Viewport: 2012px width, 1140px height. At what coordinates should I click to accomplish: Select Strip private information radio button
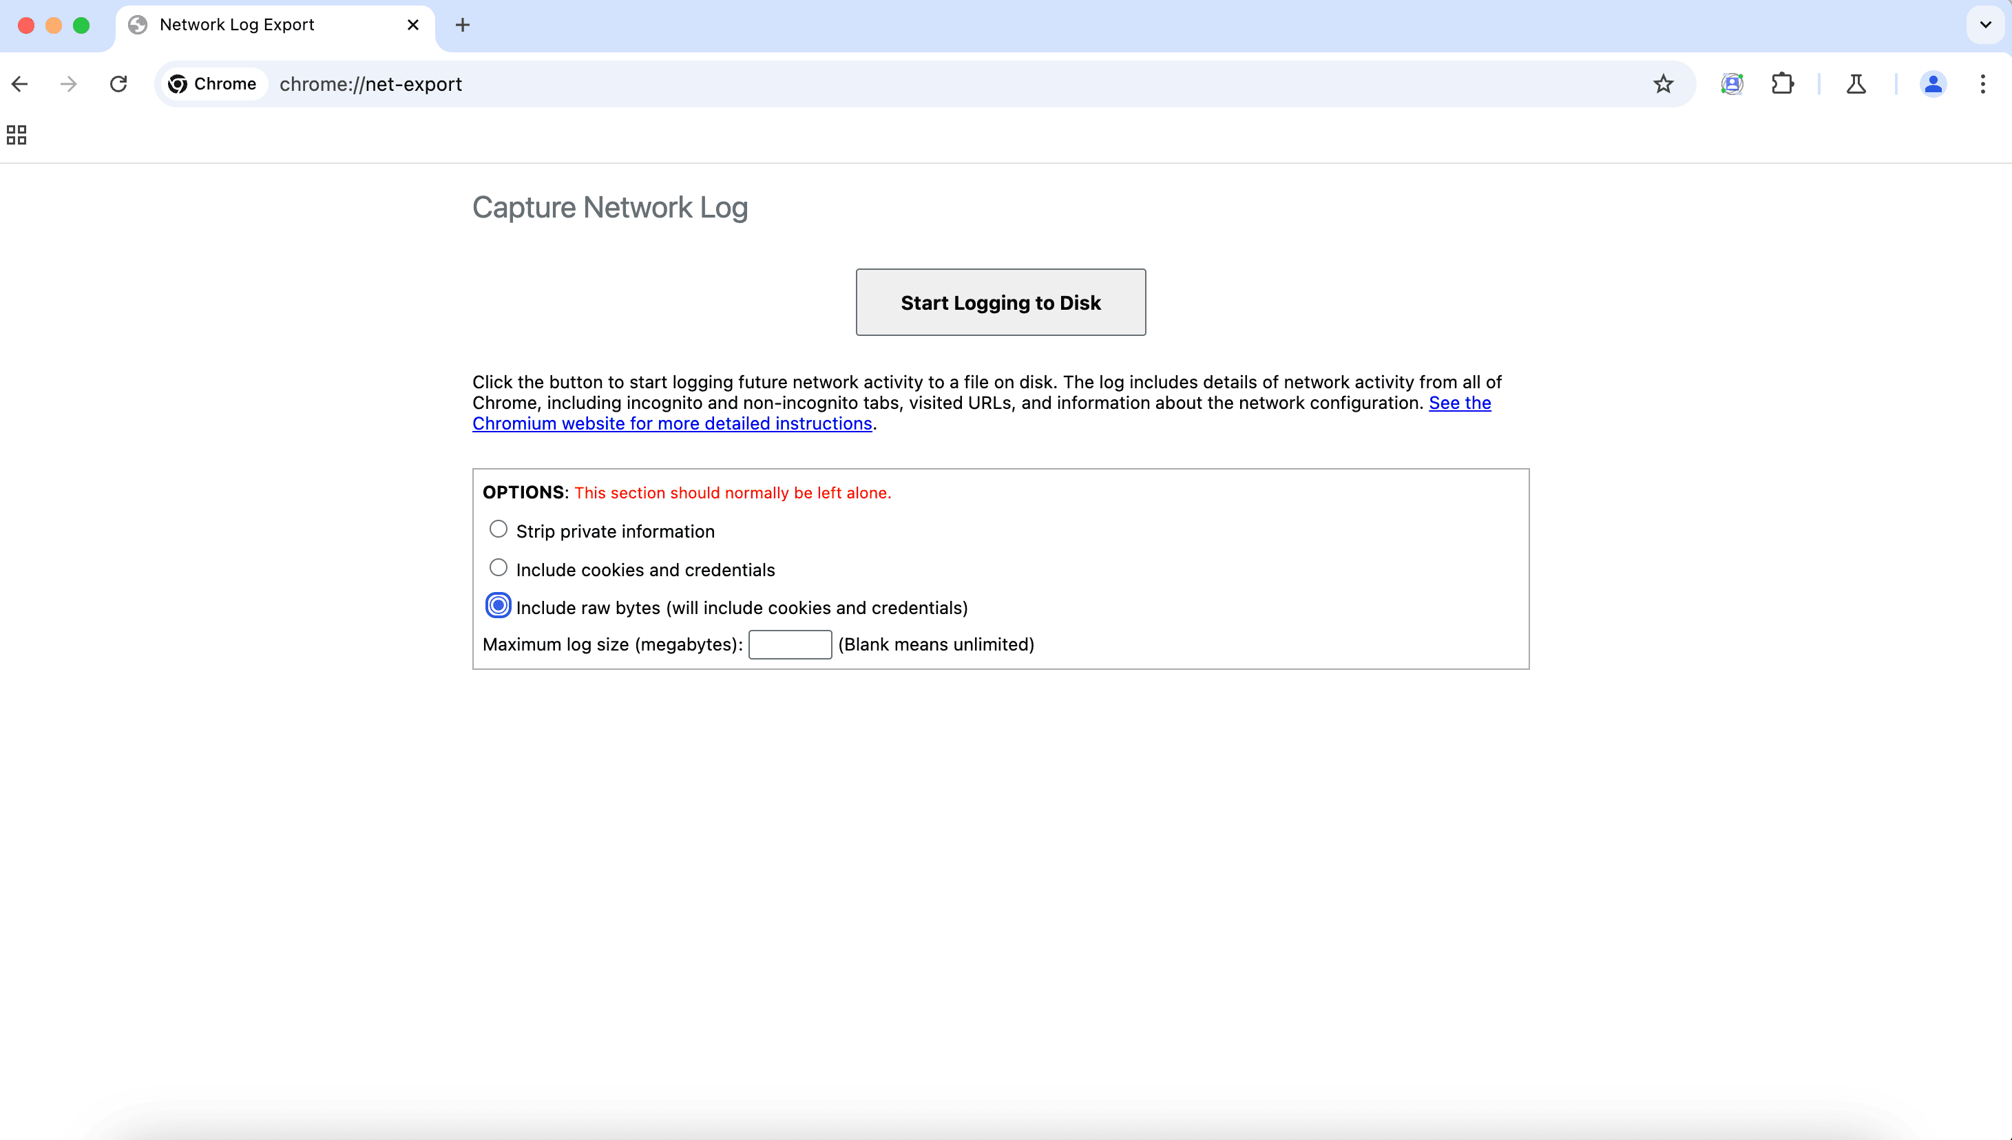tap(499, 529)
